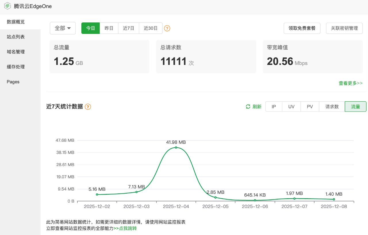Show UV data in the chart
368x235 pixels.
[291, 106]
